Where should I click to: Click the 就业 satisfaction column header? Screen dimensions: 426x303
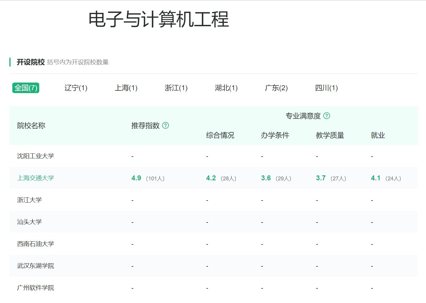pyautogui.click(x=378, y=135)
